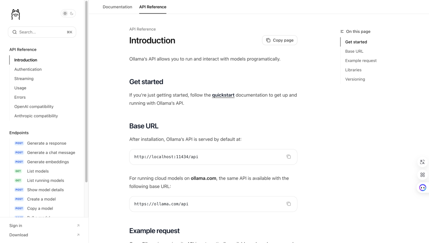Viewport: 429px width, 243px height.
Task: Copy the localhost base URL code
Action: [288, 157]
